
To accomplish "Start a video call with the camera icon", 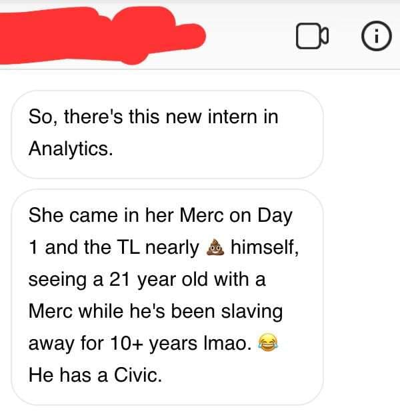I will (312, 36).
